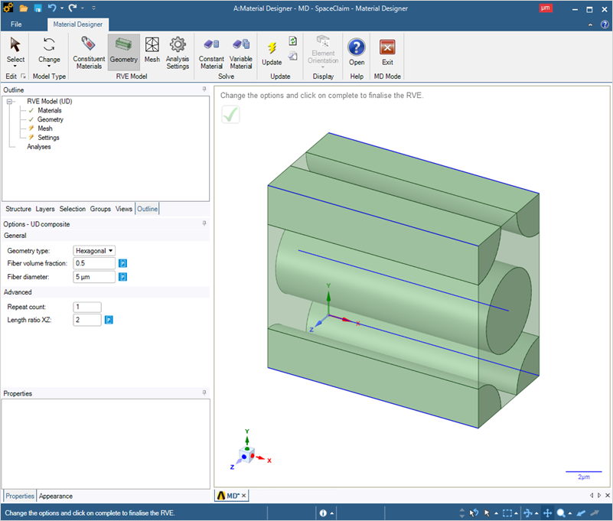Image resolution: width=613 pixels, height=521 pixels.
Task: Click the Variable Material solve icon
Action: point(241,52)
